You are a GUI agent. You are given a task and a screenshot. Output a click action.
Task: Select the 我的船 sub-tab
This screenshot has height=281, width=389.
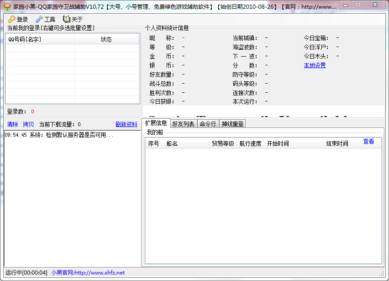point(155,133)
